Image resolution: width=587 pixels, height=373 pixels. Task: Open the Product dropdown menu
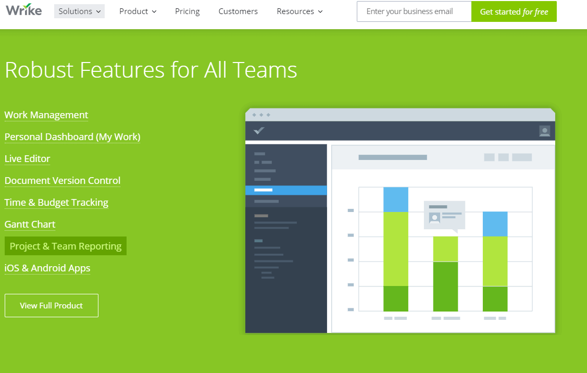click(x=138, y=11)
